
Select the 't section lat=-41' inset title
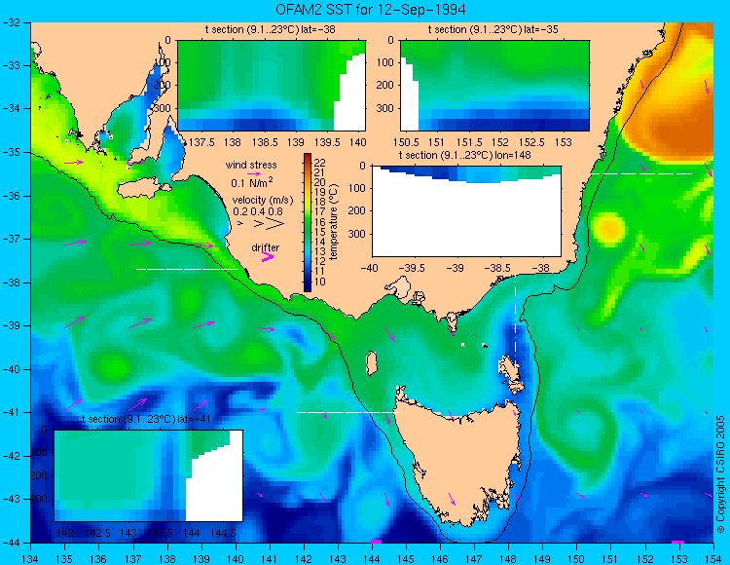pyautogui.click(x=146, y=419)
